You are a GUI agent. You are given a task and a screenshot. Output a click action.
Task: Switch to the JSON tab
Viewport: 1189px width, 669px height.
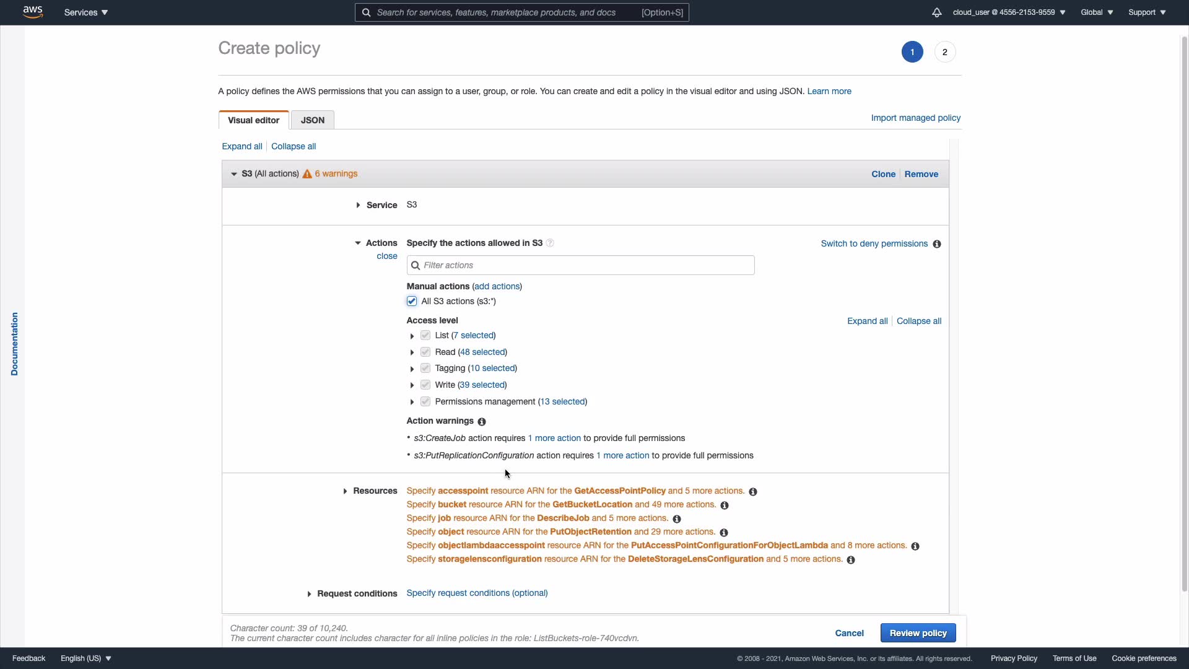tap(313, 120)
